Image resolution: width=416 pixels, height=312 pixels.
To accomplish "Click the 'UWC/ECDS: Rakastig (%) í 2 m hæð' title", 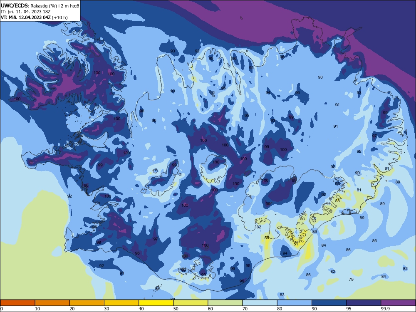I will (x=40, y=5).
